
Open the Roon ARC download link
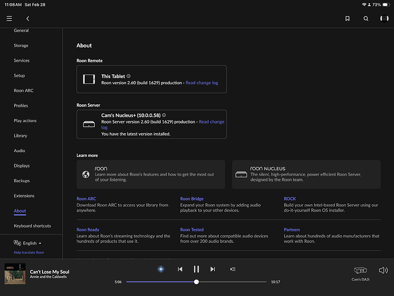86,199
